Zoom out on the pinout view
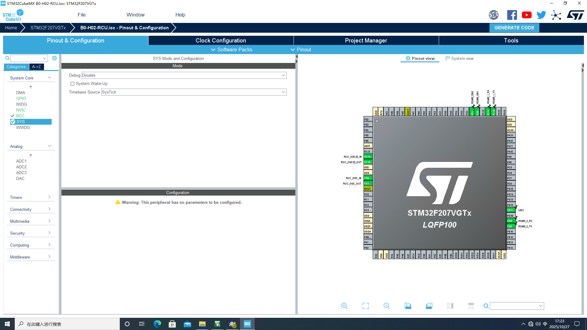 tap(386, 306)
